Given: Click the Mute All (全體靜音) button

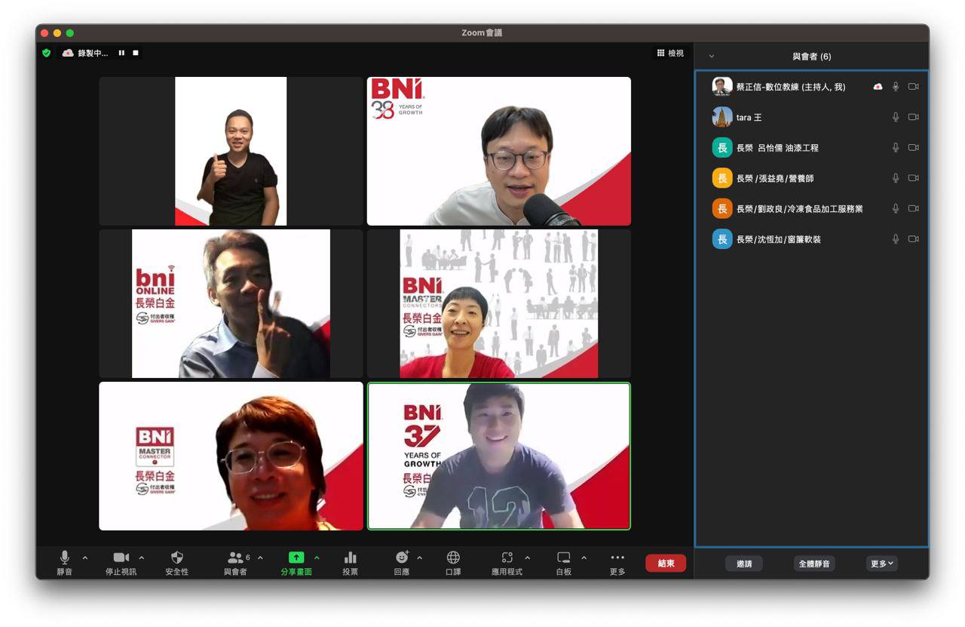Looking at the screenshot, I should 814,564.
